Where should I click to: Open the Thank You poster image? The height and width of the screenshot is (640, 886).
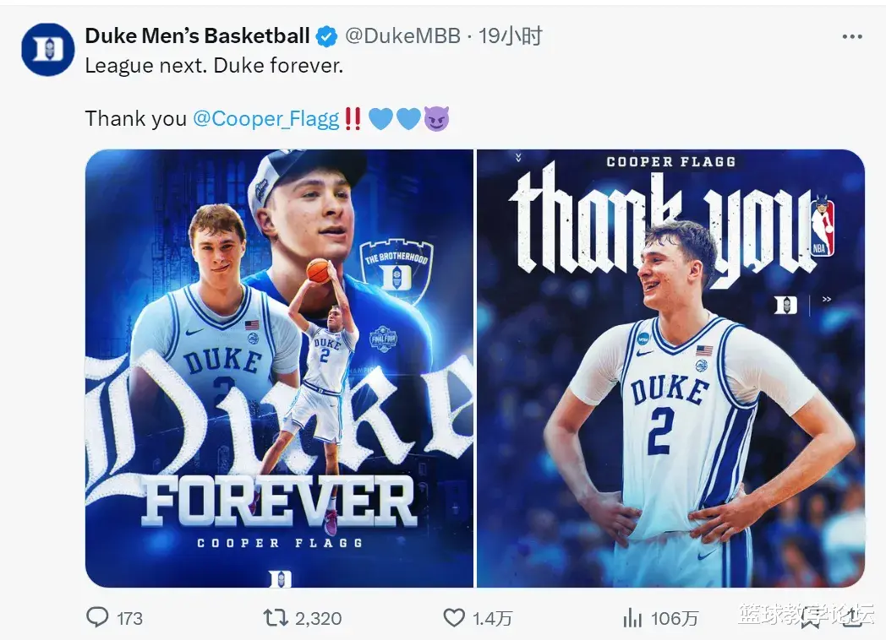click(671, 367)
